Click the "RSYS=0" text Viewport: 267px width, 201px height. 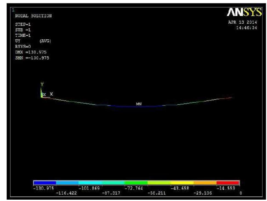point(23,46)
